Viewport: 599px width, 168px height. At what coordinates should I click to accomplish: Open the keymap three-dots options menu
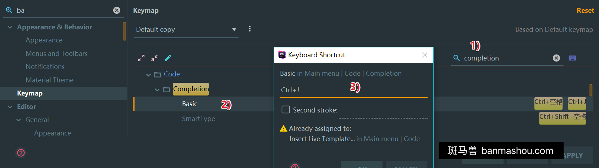click(250, 29)
